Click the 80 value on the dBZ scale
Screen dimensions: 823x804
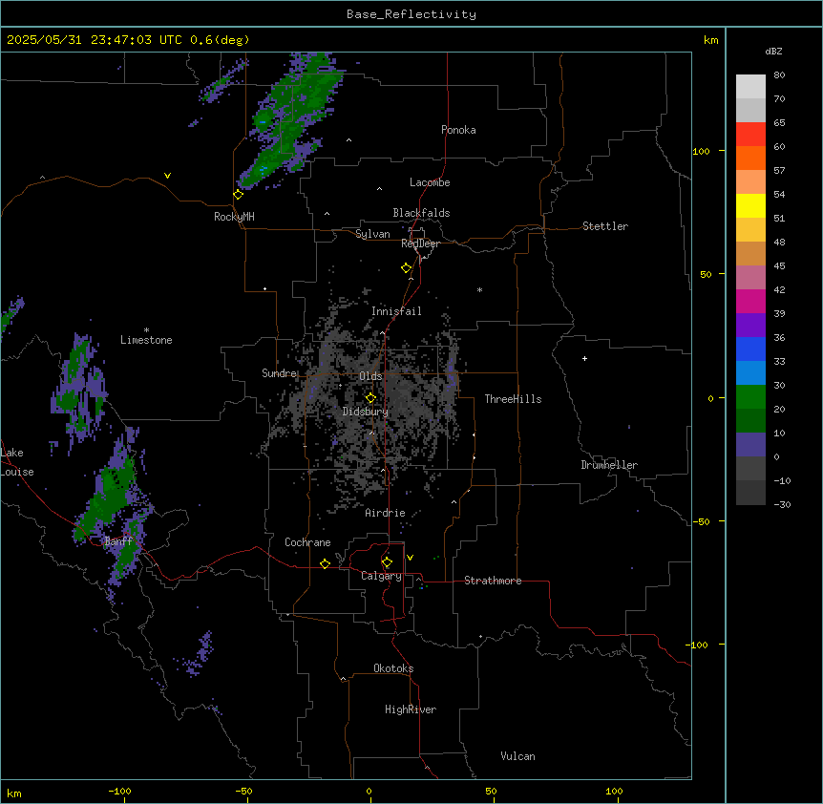click(x=779, y=75)
